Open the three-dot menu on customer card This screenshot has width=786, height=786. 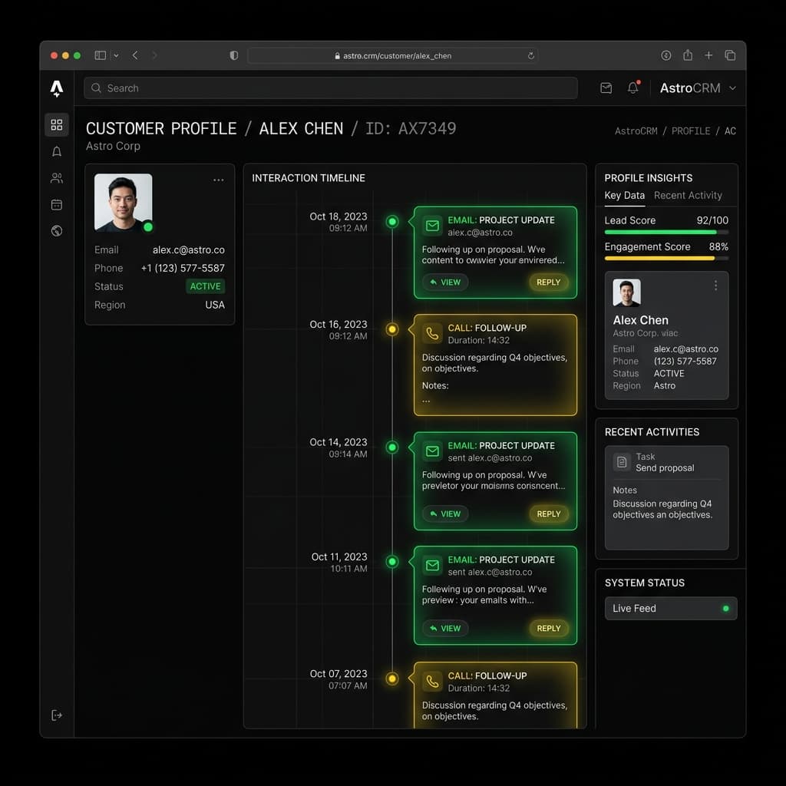pyautogui.click(x=219, y=180)
